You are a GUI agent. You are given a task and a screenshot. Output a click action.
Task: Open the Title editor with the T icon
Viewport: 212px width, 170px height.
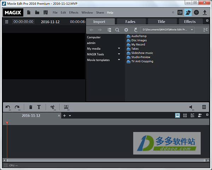(39, 107)
